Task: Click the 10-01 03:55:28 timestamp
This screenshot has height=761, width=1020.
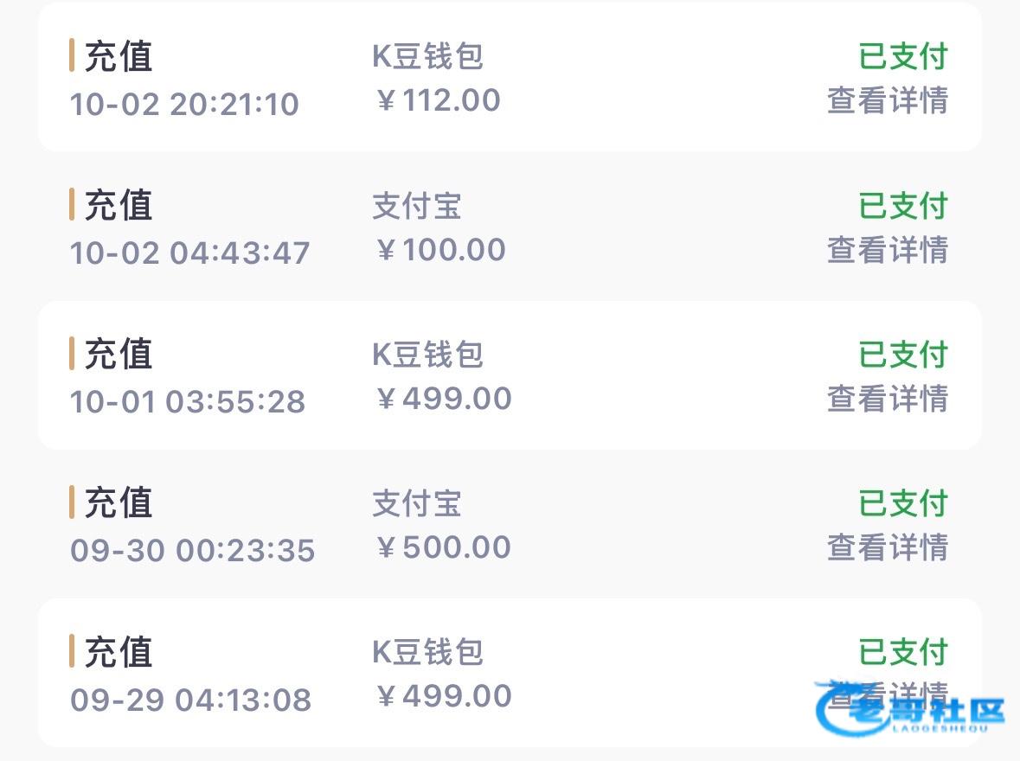Action: point(188,401)
